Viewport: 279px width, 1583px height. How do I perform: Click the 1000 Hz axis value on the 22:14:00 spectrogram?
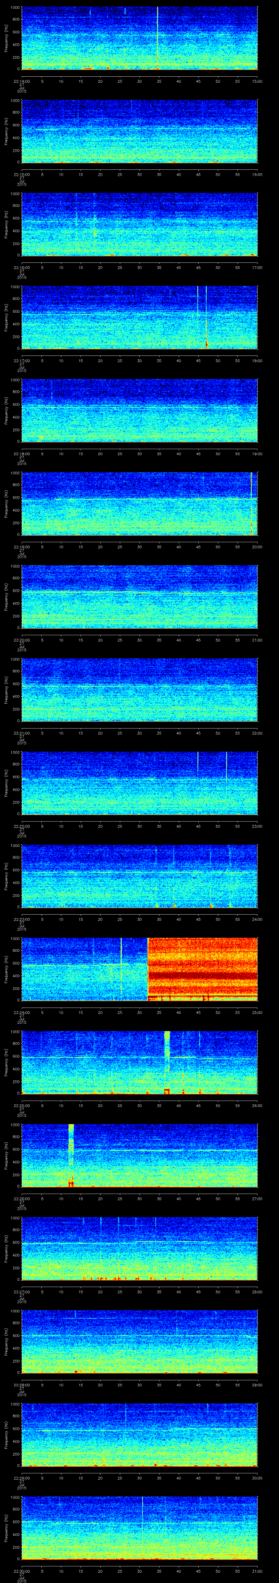tap(15, 8)
